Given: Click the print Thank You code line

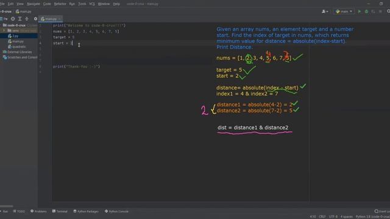Looking at the screenshot, I should click(x=76, y=66).
